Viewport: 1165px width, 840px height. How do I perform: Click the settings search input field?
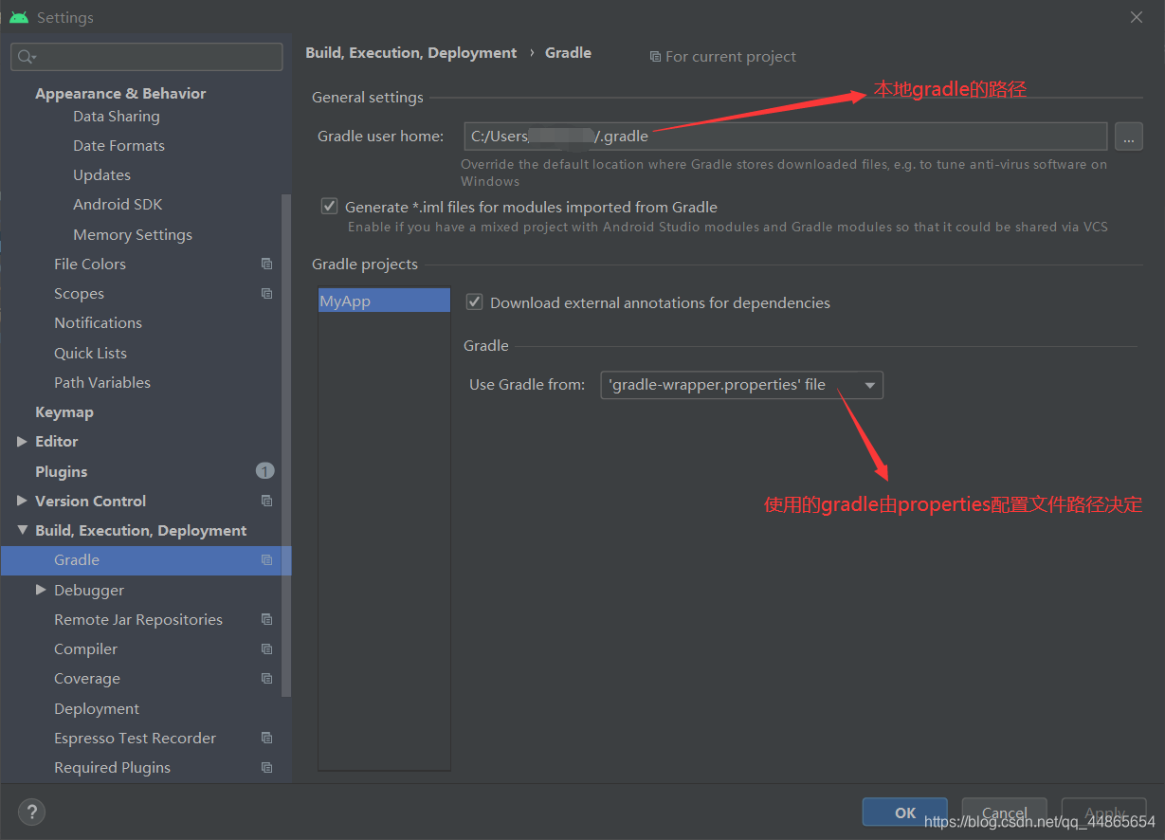click(147, 57)
